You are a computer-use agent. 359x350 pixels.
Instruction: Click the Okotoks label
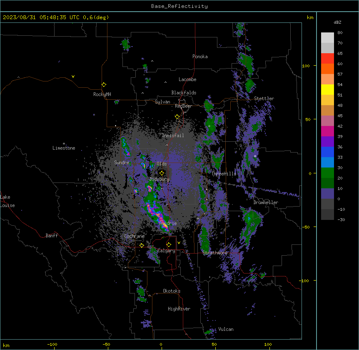pos(172,291)
